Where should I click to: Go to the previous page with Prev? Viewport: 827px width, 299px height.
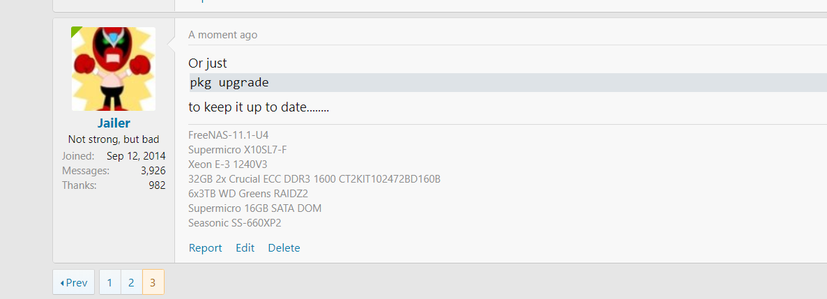[x=74, y=282]
